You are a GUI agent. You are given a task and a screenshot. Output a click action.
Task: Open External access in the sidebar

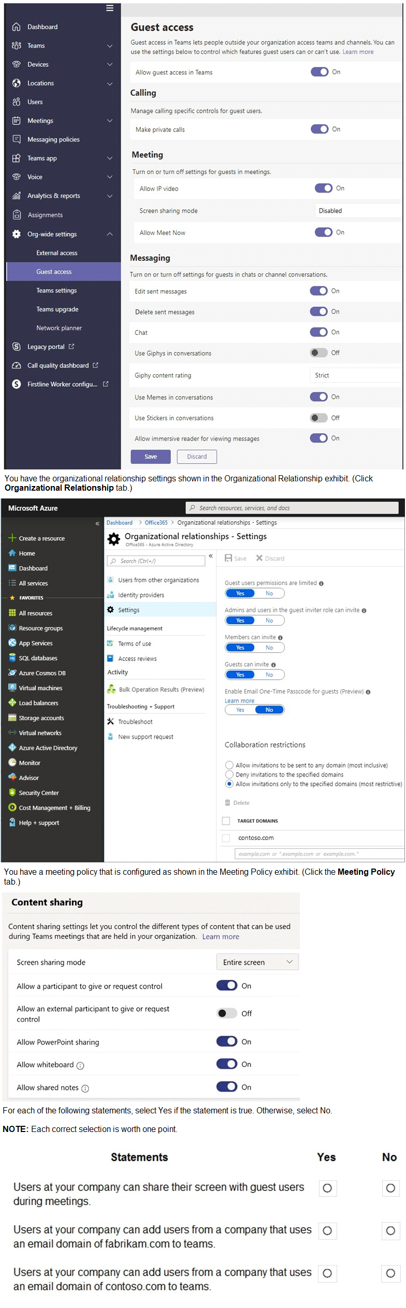(x=56, y=253)
